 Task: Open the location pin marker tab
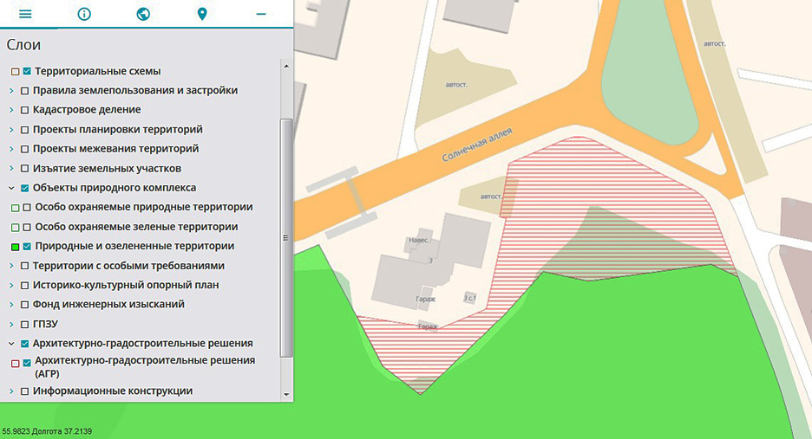(202, 14)
